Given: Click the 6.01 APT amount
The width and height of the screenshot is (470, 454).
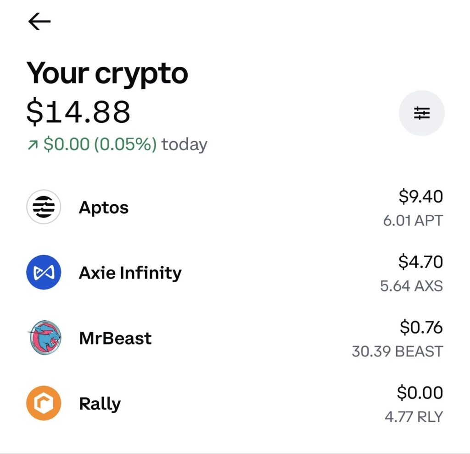Looking at the screenshot, I should pyautogui.click(x=413, y=221).
